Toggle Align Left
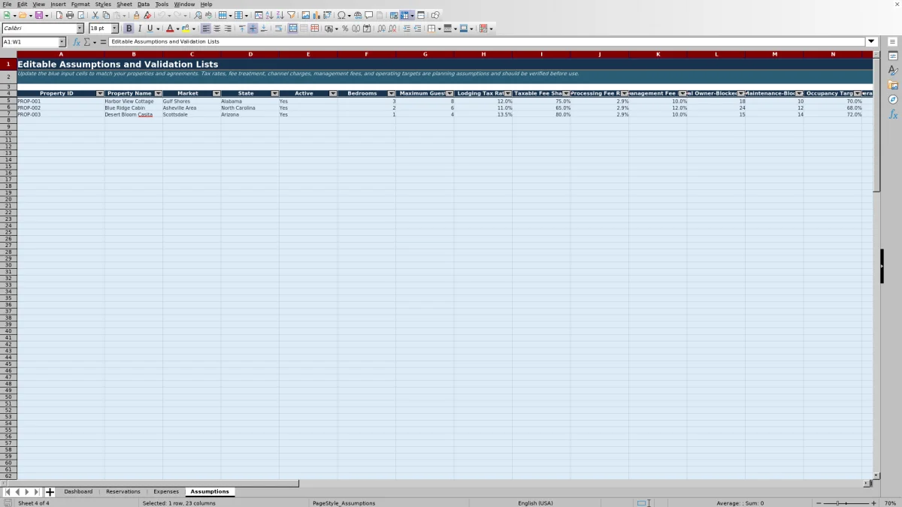Screen dimensions: 902x507 pos(205,29)
